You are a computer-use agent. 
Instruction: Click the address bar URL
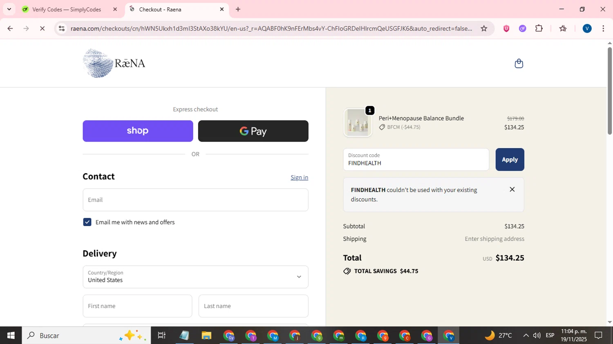[x=271, y=29]
